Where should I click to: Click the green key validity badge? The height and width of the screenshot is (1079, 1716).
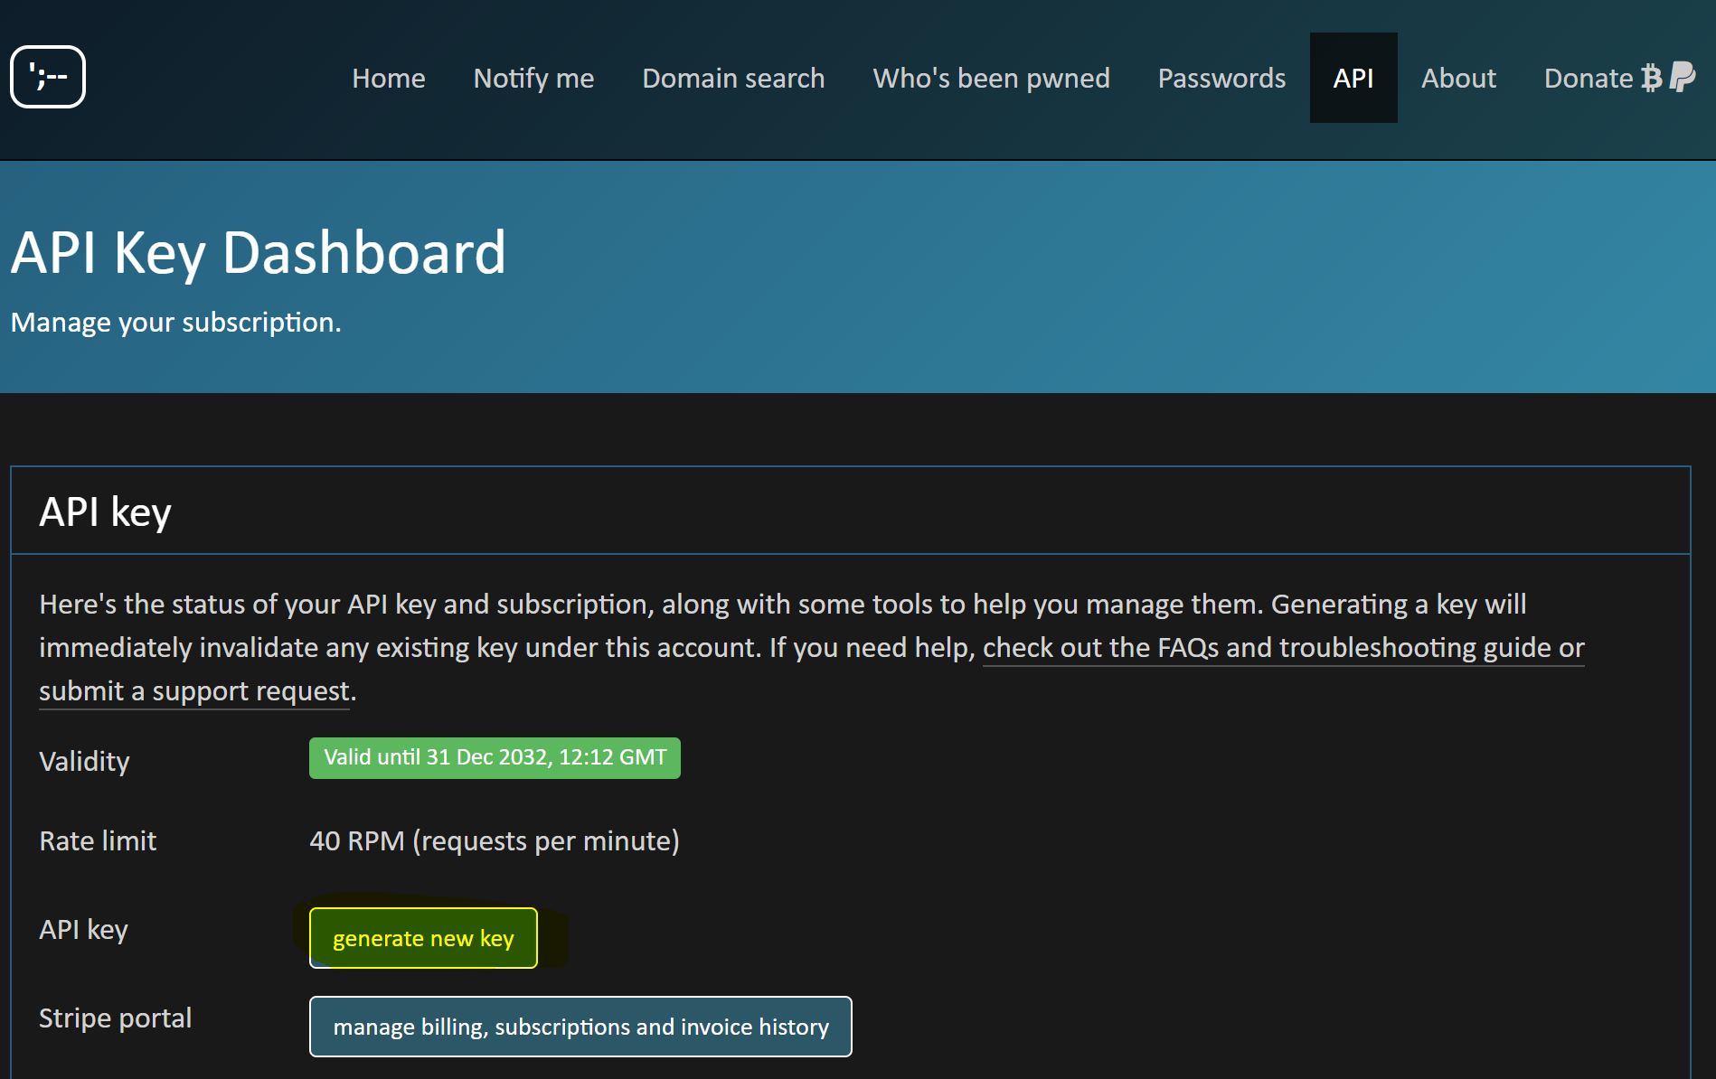(x=495, y=758)
